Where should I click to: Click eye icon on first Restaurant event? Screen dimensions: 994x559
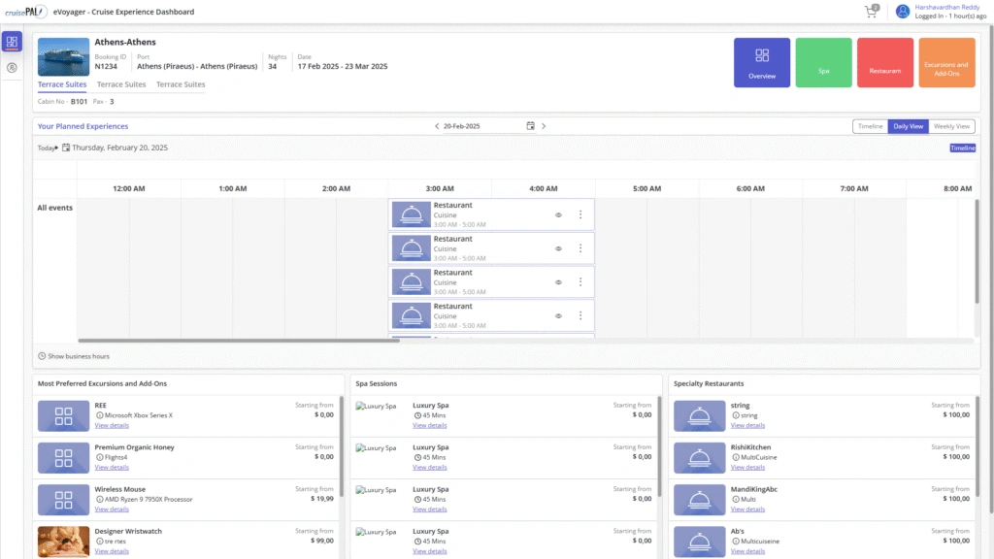click(558, 214)
